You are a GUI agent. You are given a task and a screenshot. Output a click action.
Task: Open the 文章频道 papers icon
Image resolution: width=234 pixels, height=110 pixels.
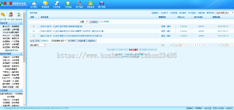pyautogui.click(x=57, y=3)
